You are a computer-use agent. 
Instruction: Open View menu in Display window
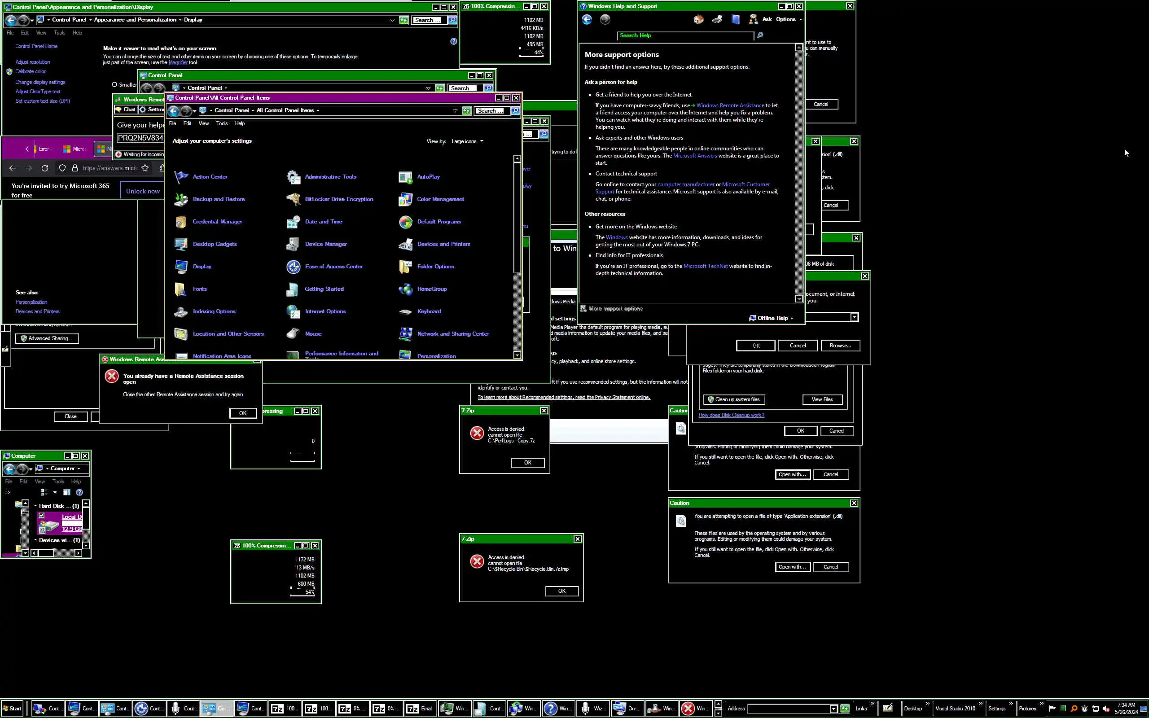click(41, 33)
